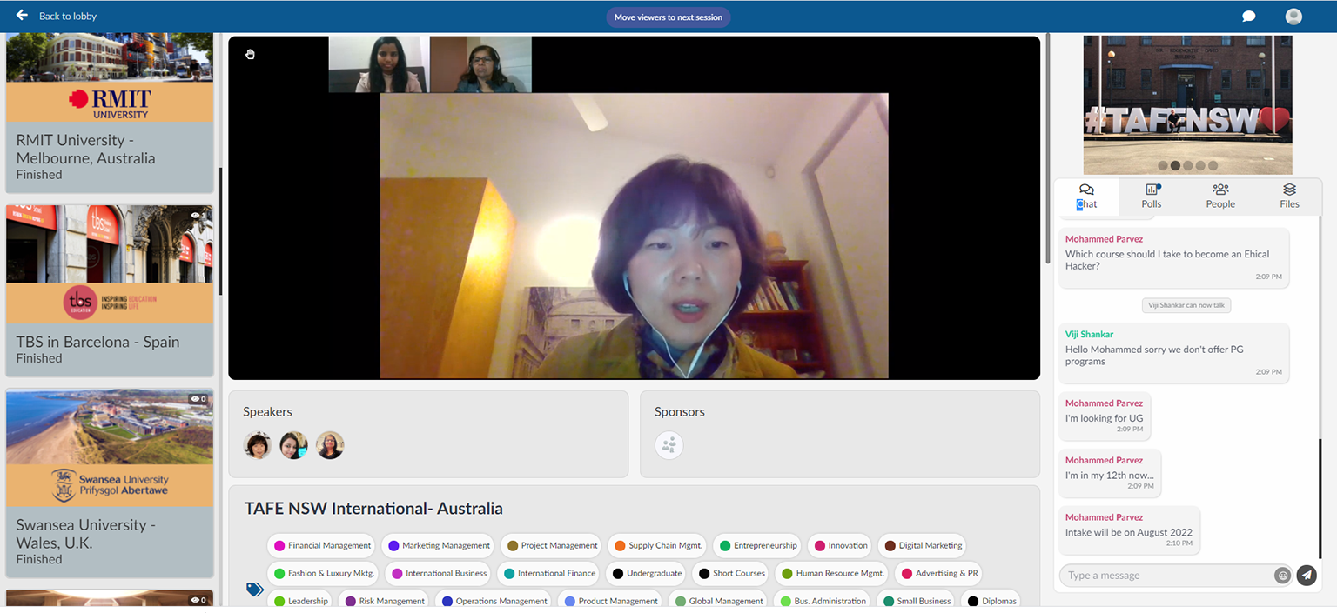Open the RMIT University session card

tap(110, 112)
